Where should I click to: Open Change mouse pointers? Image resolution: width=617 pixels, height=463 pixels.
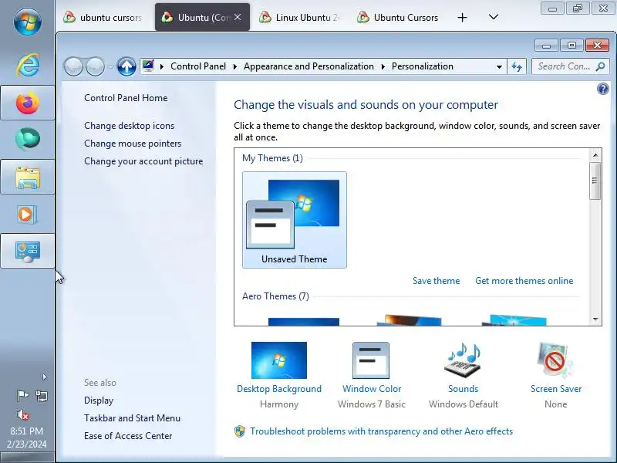click(133, 144)
